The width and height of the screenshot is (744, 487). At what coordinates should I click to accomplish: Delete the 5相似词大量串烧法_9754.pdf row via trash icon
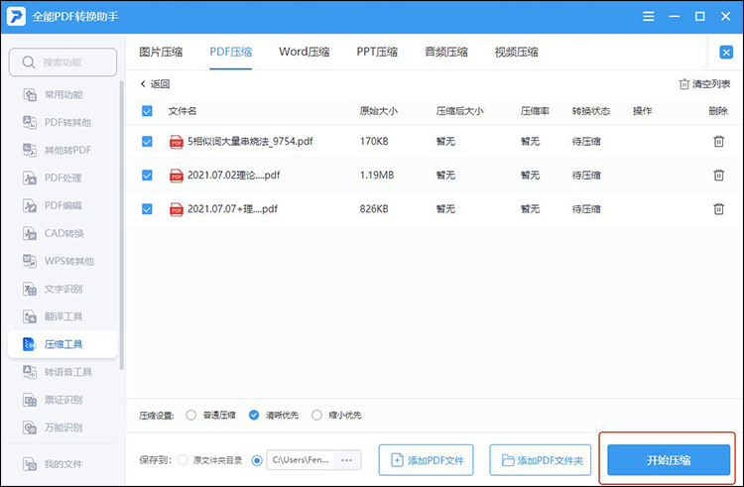pos(718,142)
